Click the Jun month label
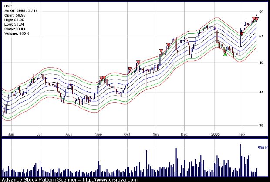Viewport: 270px width, 182px height. tap(11, 134)
